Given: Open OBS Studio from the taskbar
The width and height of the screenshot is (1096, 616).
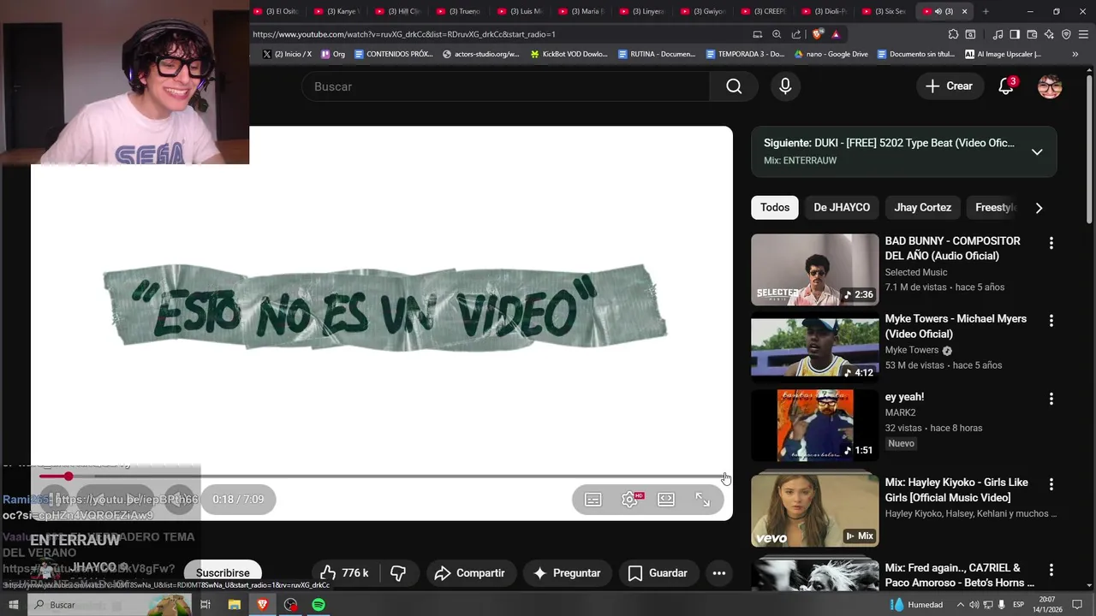Looking at the screenshot, I should pyautogui.click(x=290, y=605).
